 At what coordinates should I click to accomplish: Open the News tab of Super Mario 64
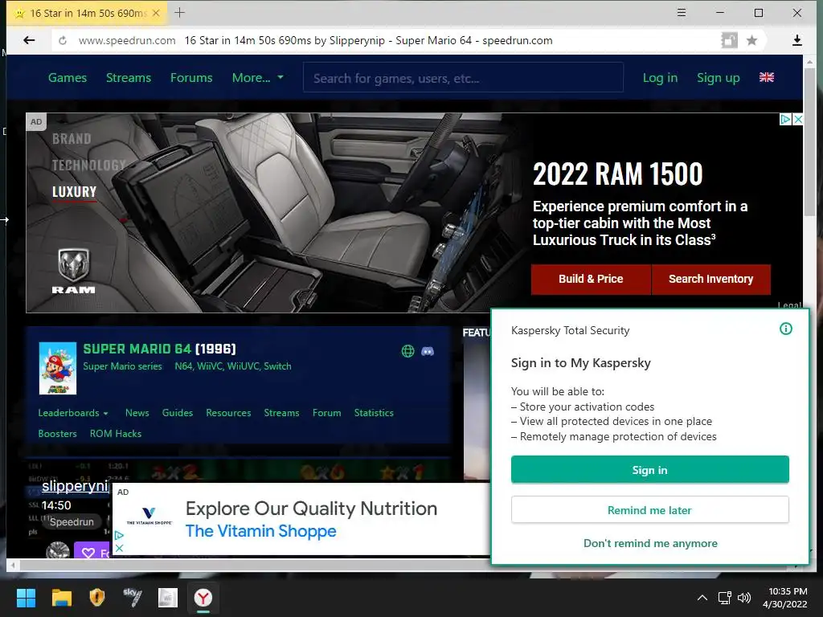point(137,413)
